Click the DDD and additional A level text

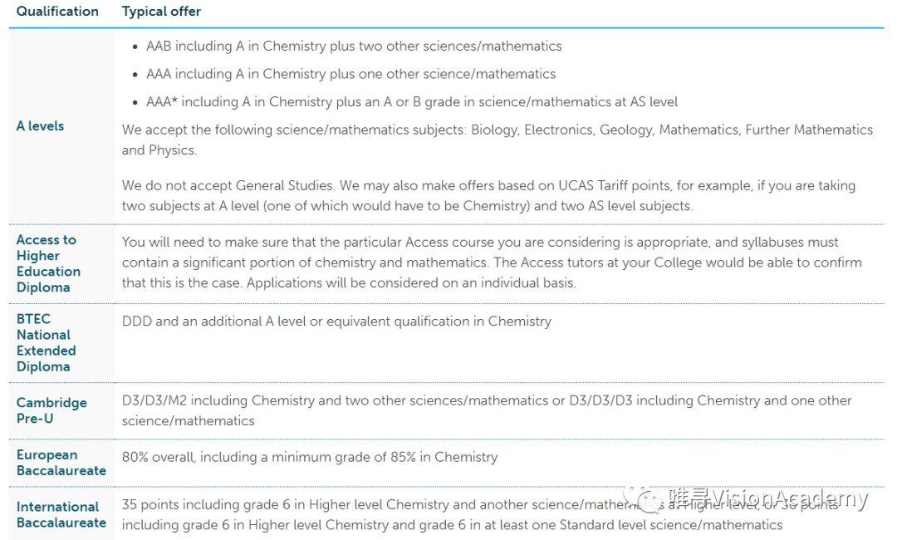point(336,322)
